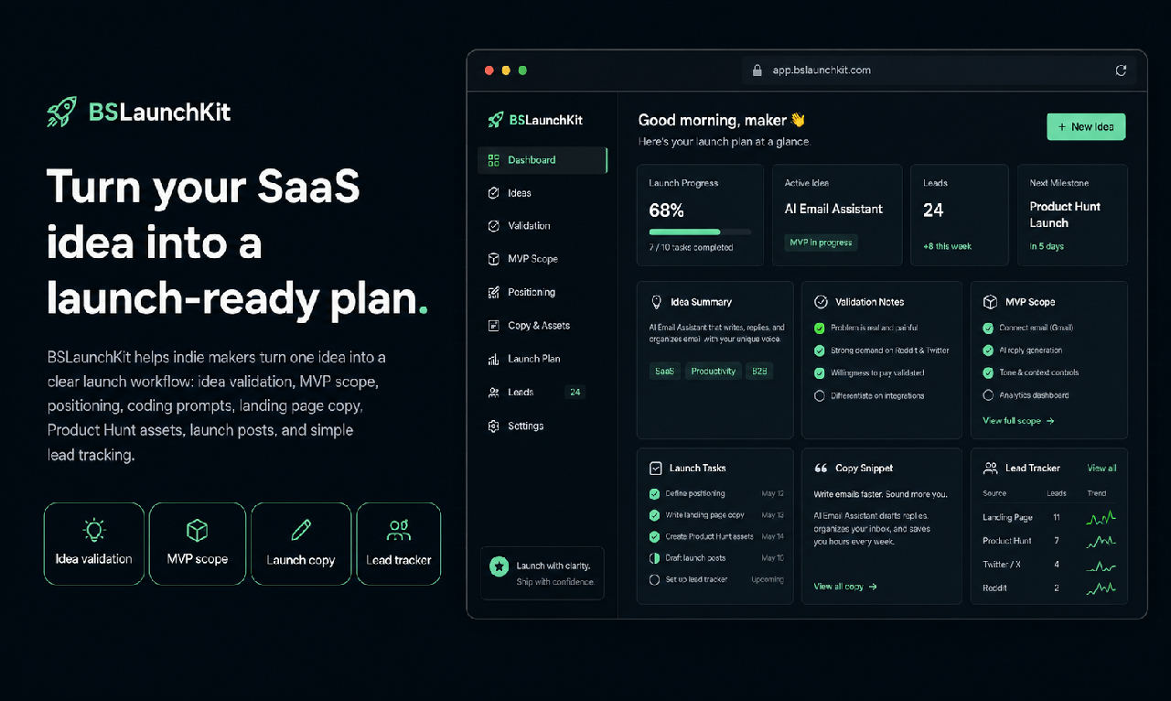The height and width of the screenshot is (701, 1171).
Task: Mark Set up lead tracker task done
Action: pyautogui.click(x=654, y=579)
